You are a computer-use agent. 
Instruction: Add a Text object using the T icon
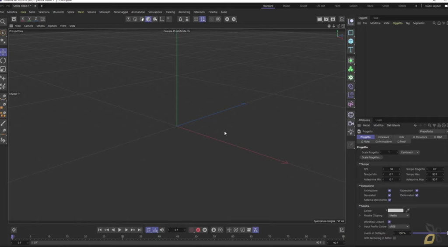click(x=351, y=50)
